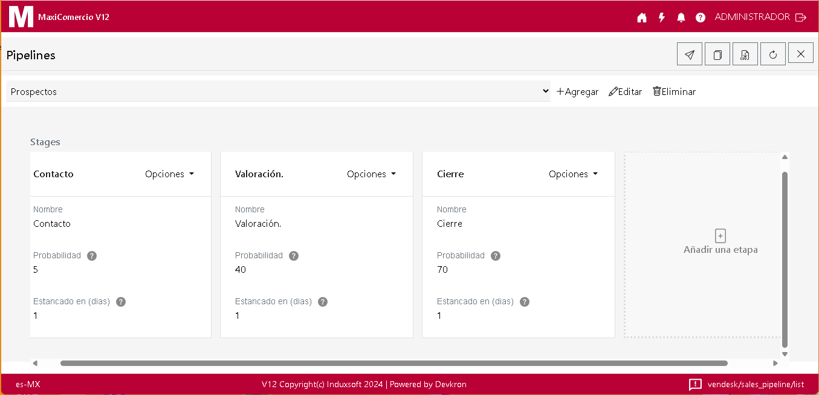Screen dimensions: 819x395
Task: Show Probabilidad help for Contacto stage
Action: pos(92,256)
